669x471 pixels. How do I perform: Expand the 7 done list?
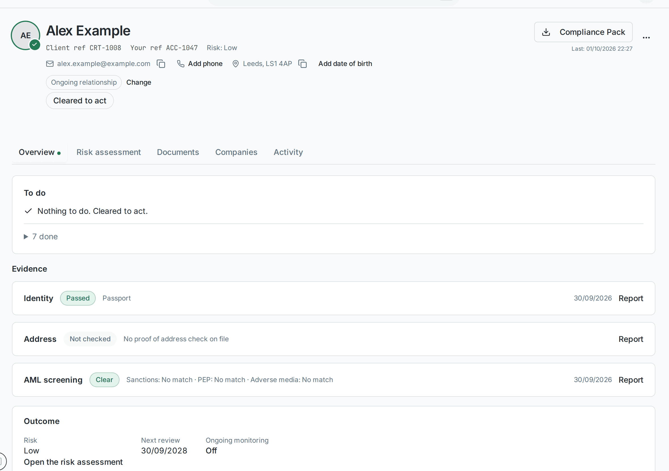click(41, 236)
